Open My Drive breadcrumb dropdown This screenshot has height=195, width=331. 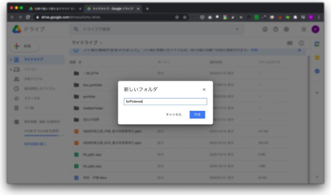tap(87, 43)
